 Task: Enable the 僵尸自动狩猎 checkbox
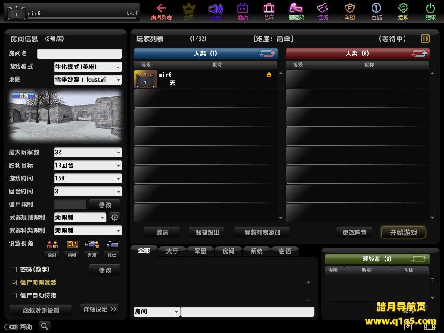click(x=14, y=296)
